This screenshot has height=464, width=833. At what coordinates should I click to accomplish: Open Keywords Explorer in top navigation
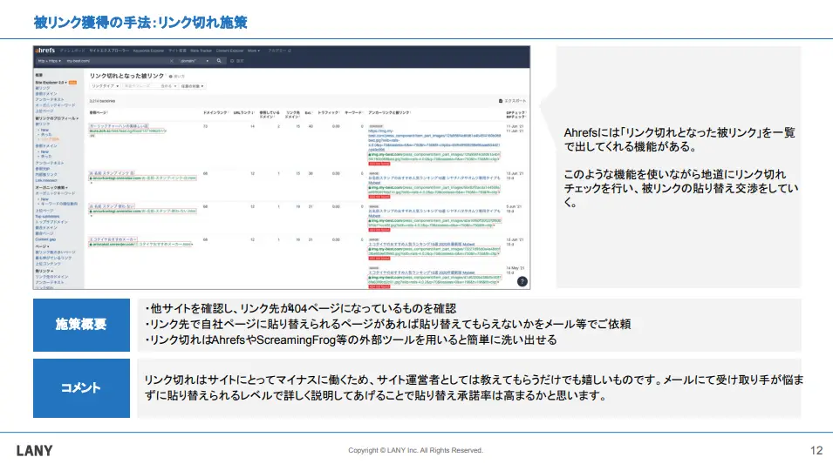click(148, 50)
